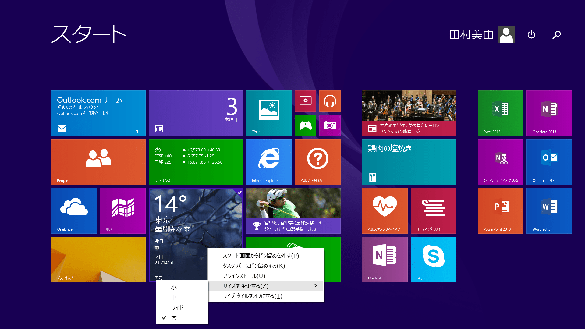Open search with the magnifier button
The image size is (585, 329).
[x=557, y=34]
